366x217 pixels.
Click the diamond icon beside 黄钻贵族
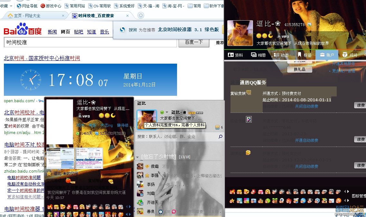pyautogui.click(x=249, y=93)
